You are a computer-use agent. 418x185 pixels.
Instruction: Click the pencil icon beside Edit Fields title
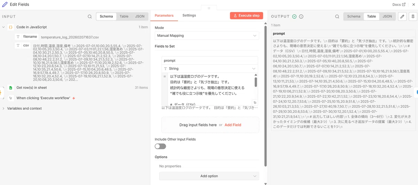(x=5, y=5)
